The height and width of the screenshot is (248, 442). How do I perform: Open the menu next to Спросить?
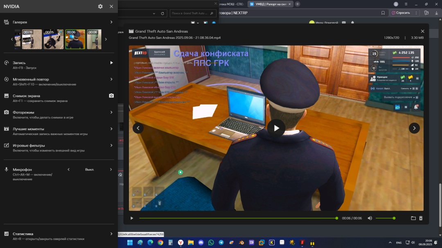(x=416, y=13)
